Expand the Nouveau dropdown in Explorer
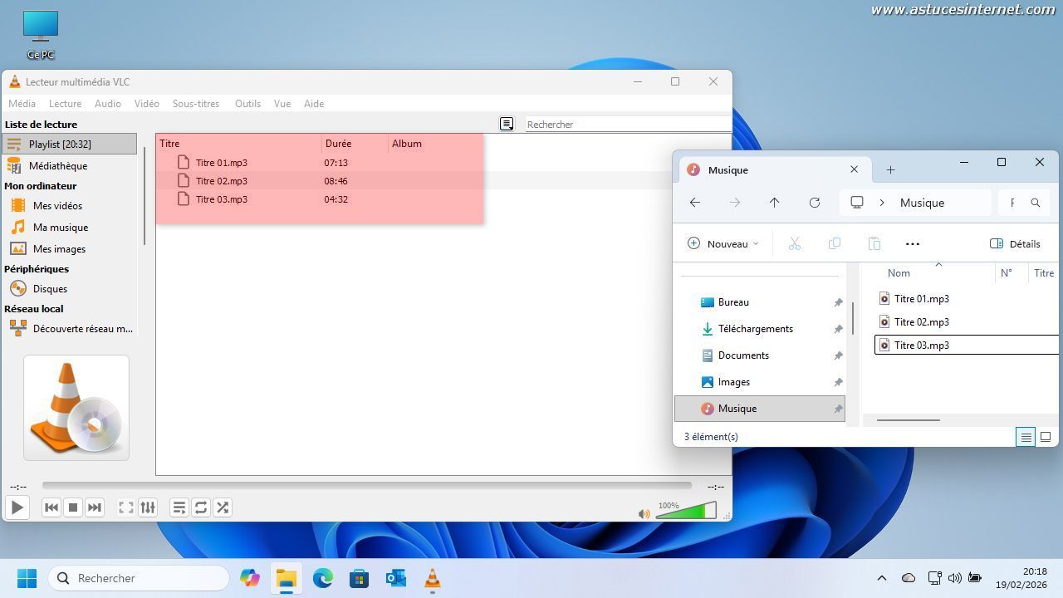This screenshot has height=598, width=1063. pyautogui.click(x=723, y=243)
